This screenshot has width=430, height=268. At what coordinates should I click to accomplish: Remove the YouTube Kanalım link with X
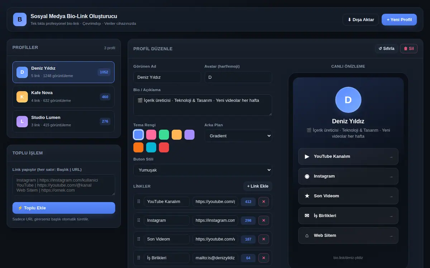pos(264,202)
